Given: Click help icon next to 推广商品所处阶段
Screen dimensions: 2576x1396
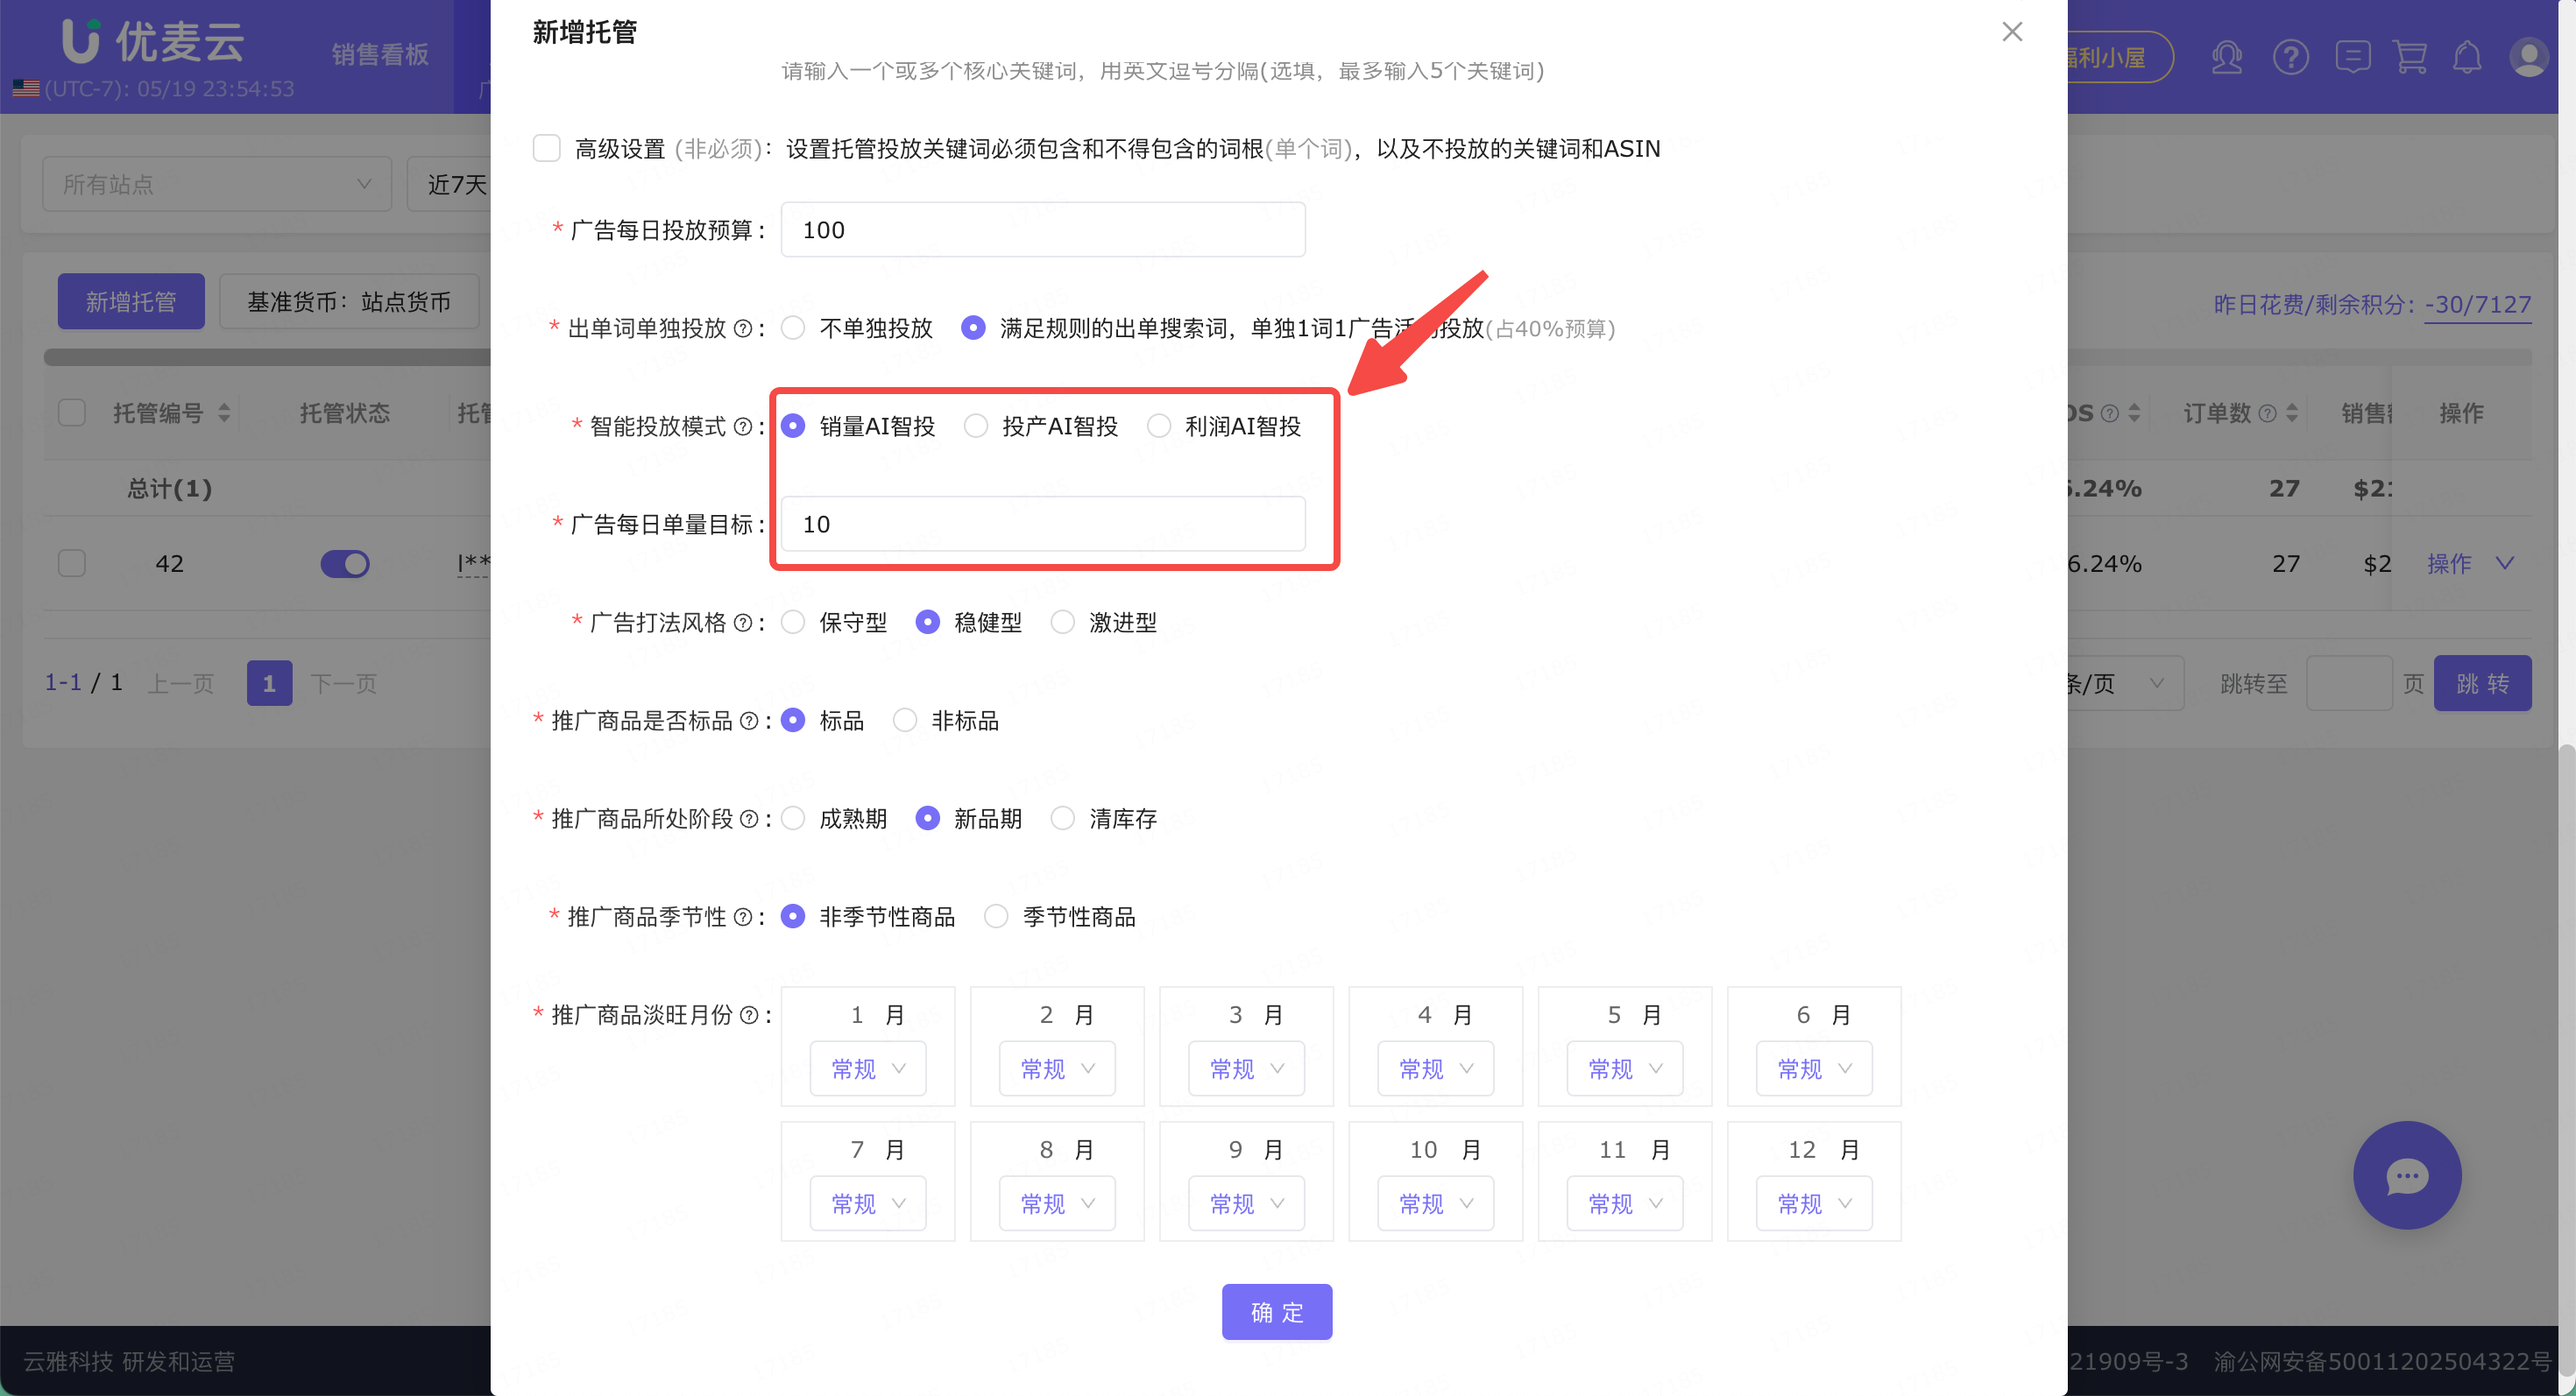Looking at the screenshot, I should (748, 820).
